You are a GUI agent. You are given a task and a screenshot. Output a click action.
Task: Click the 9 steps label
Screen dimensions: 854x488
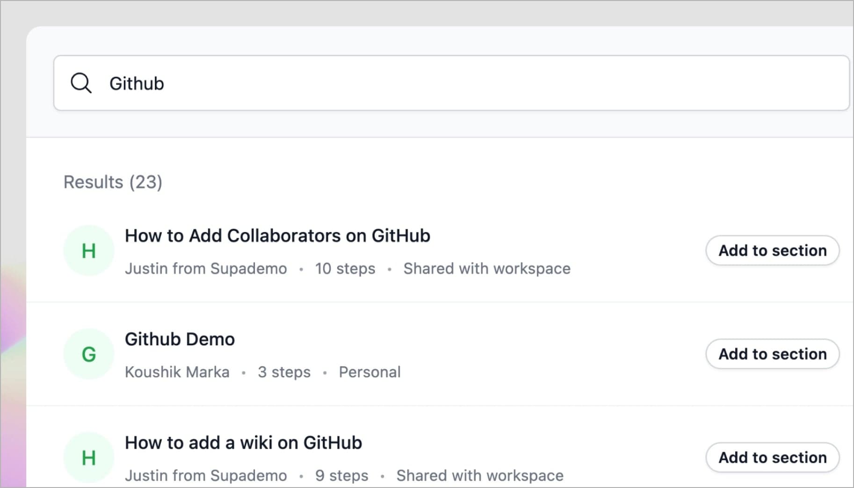point(341,475)
